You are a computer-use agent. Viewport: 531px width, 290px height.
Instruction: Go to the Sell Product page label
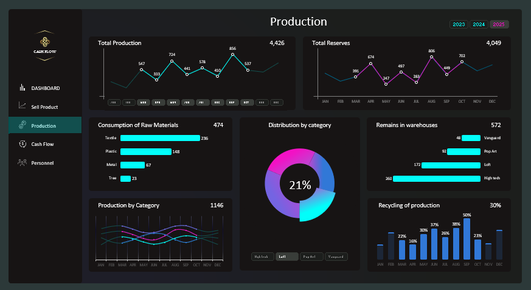point(44,107)
